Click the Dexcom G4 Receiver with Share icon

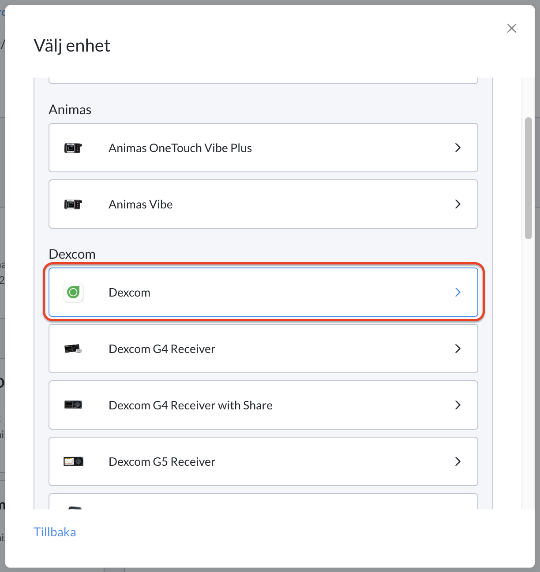pos(73,405)
